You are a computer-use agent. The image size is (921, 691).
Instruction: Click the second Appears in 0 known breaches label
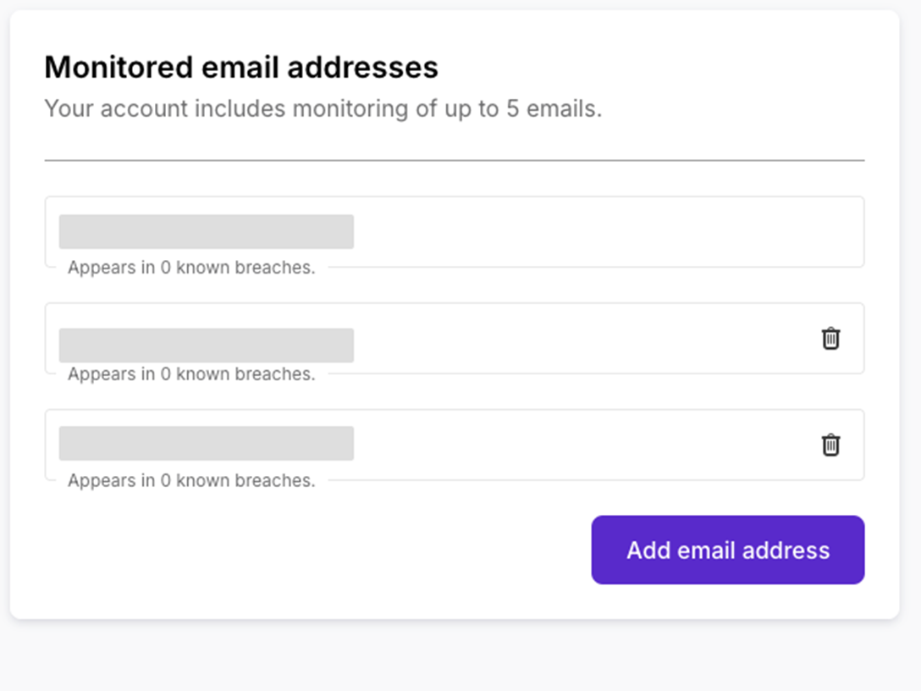pyautogui.click(x=190, y=373)
